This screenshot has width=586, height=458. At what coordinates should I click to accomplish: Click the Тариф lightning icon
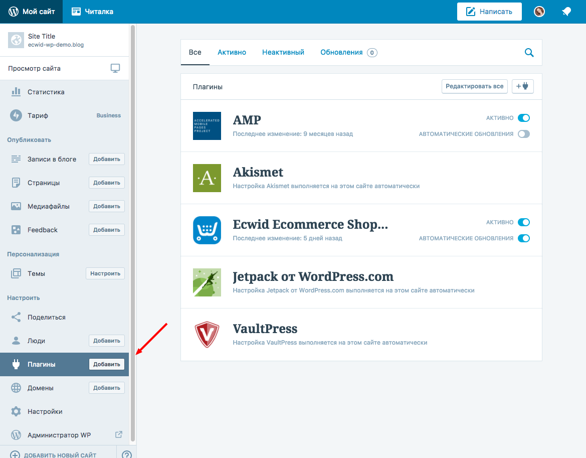tap(16, 115)
